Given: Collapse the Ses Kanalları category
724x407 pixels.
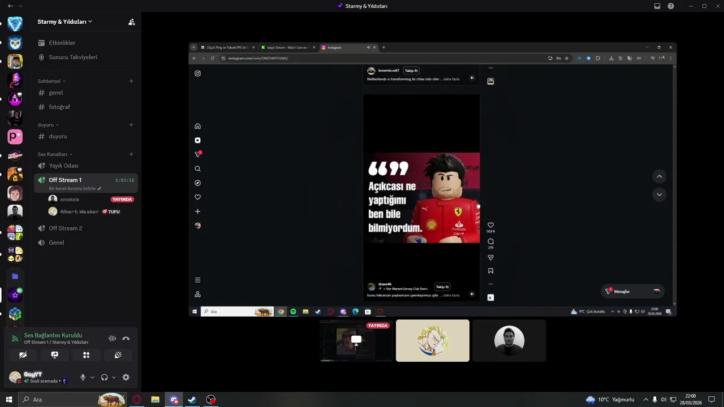Looking at the screenshot, I should [x=55, y=154].
